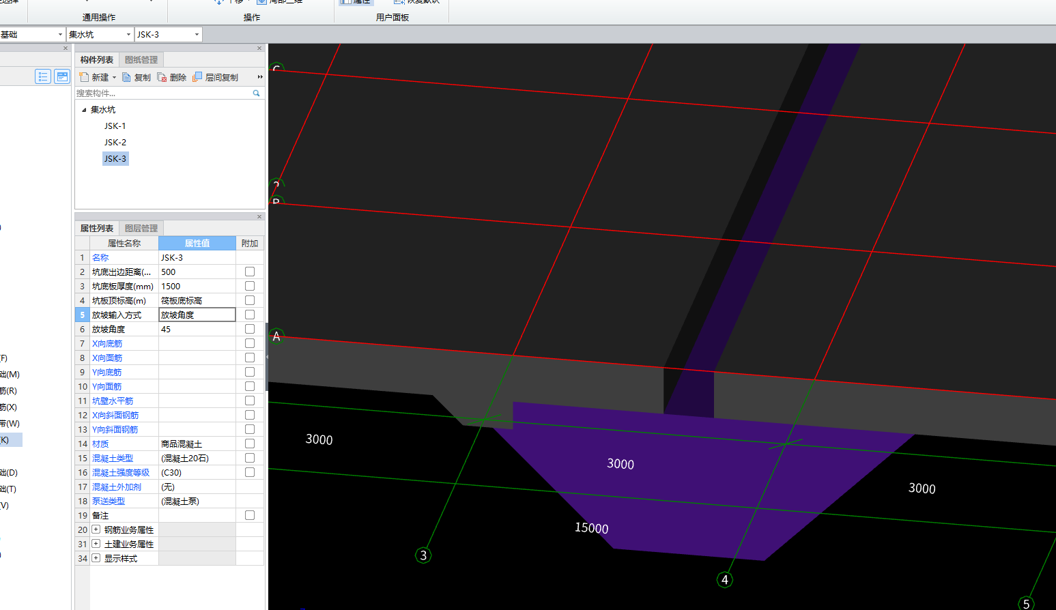Open the 基础 category dropdown
This screenshot has height=610, width=1056.
(60, 34)
